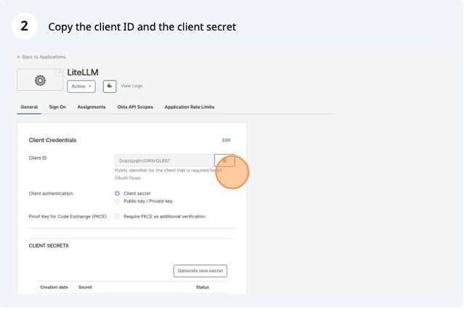Click the Edit link in Client Credentials
This screenshot has height=310, width=465.
click(x=226, y=140)
